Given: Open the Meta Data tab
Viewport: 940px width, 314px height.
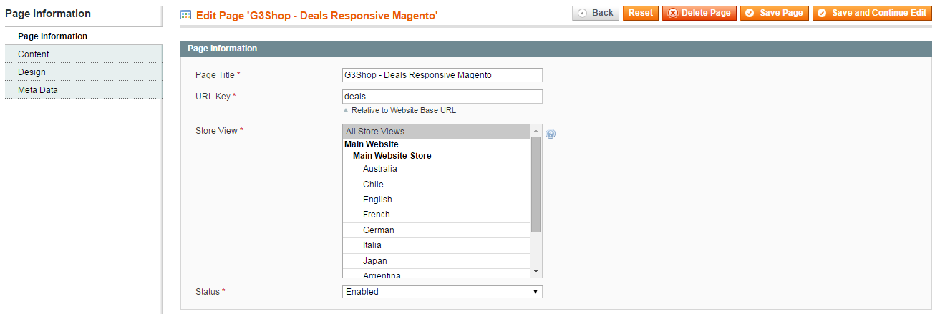Looking at the screenshot, I should (84, 89).
